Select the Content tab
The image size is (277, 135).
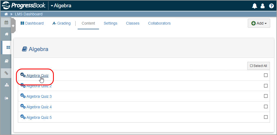click(x=88, y=23)
